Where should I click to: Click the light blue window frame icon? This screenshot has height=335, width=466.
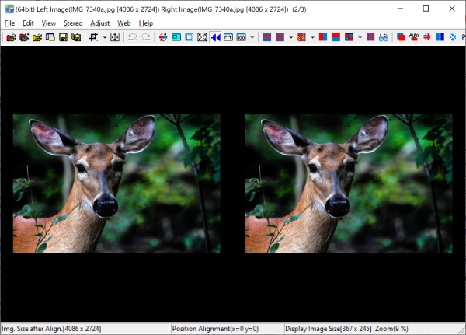pyautogui.click(x=189, y=37)
